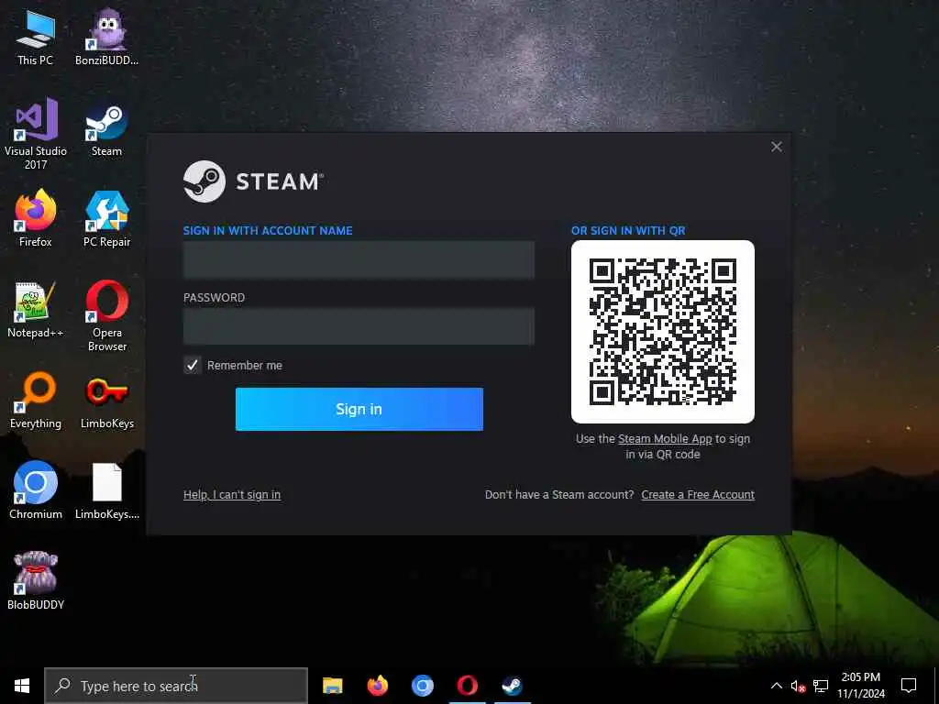Select the Chromium desktop shortcut
The width and height of the screenshot is (939, 704).
pyautogui.click(x=36, y=490)
